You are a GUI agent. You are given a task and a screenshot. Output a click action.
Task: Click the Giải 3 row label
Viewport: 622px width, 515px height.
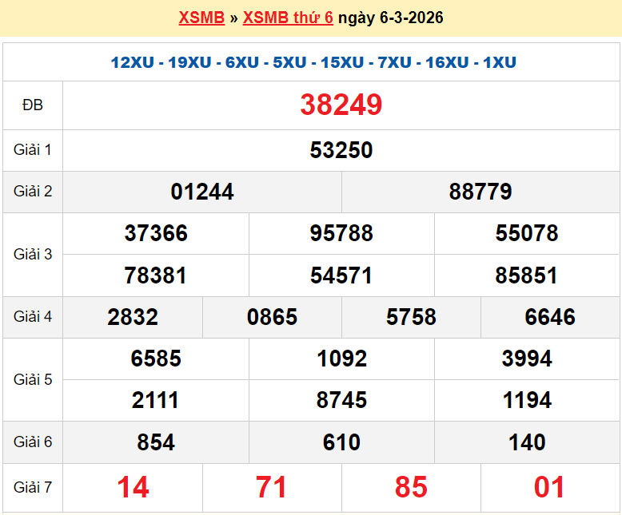(33, 254)
